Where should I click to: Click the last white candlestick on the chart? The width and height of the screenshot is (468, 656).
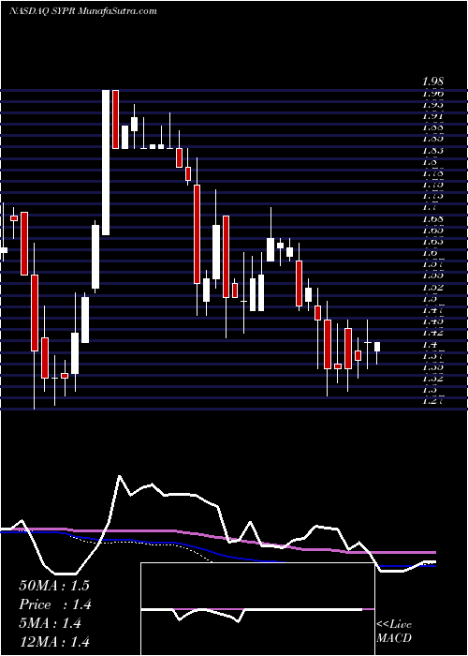[377, 347]
